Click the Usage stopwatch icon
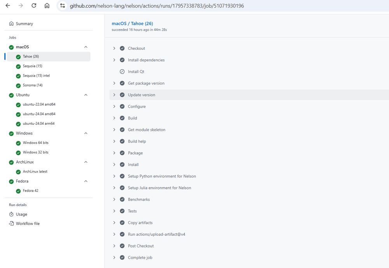Screen dimensions: 389x268 click(11, 214)
